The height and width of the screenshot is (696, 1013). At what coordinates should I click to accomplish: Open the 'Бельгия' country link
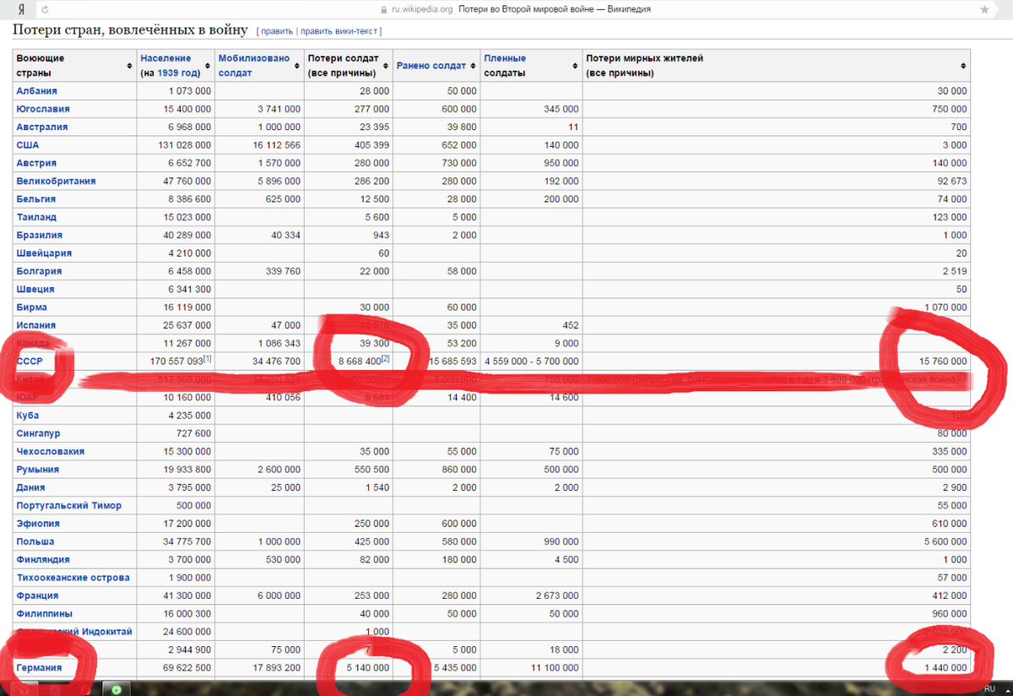(x=35, y=199)
